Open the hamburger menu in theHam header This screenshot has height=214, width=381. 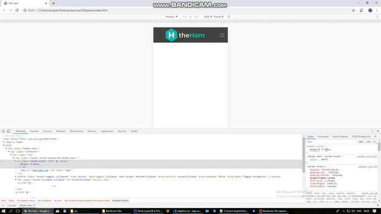(222, 35)
